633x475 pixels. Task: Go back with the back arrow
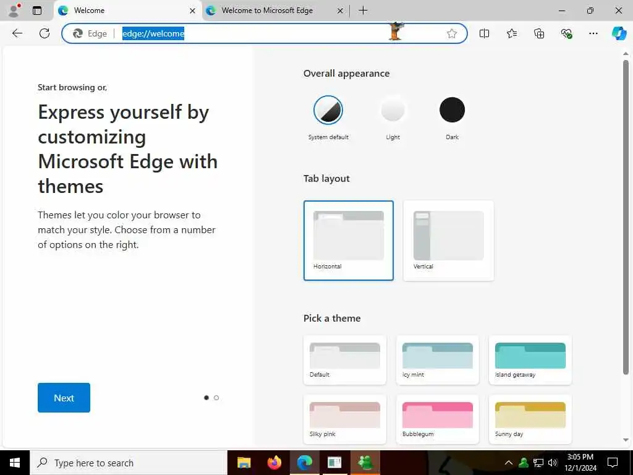click(x=17, y=33)
